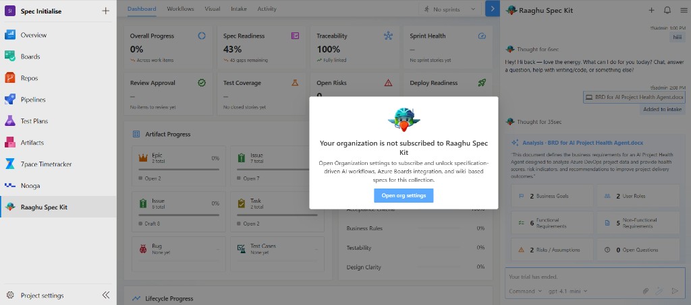Open the Nooga extension in sidebar
This screenshot has height=305, width=691.
[58, 186]
